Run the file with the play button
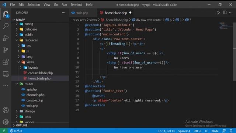 click(218, 13)
